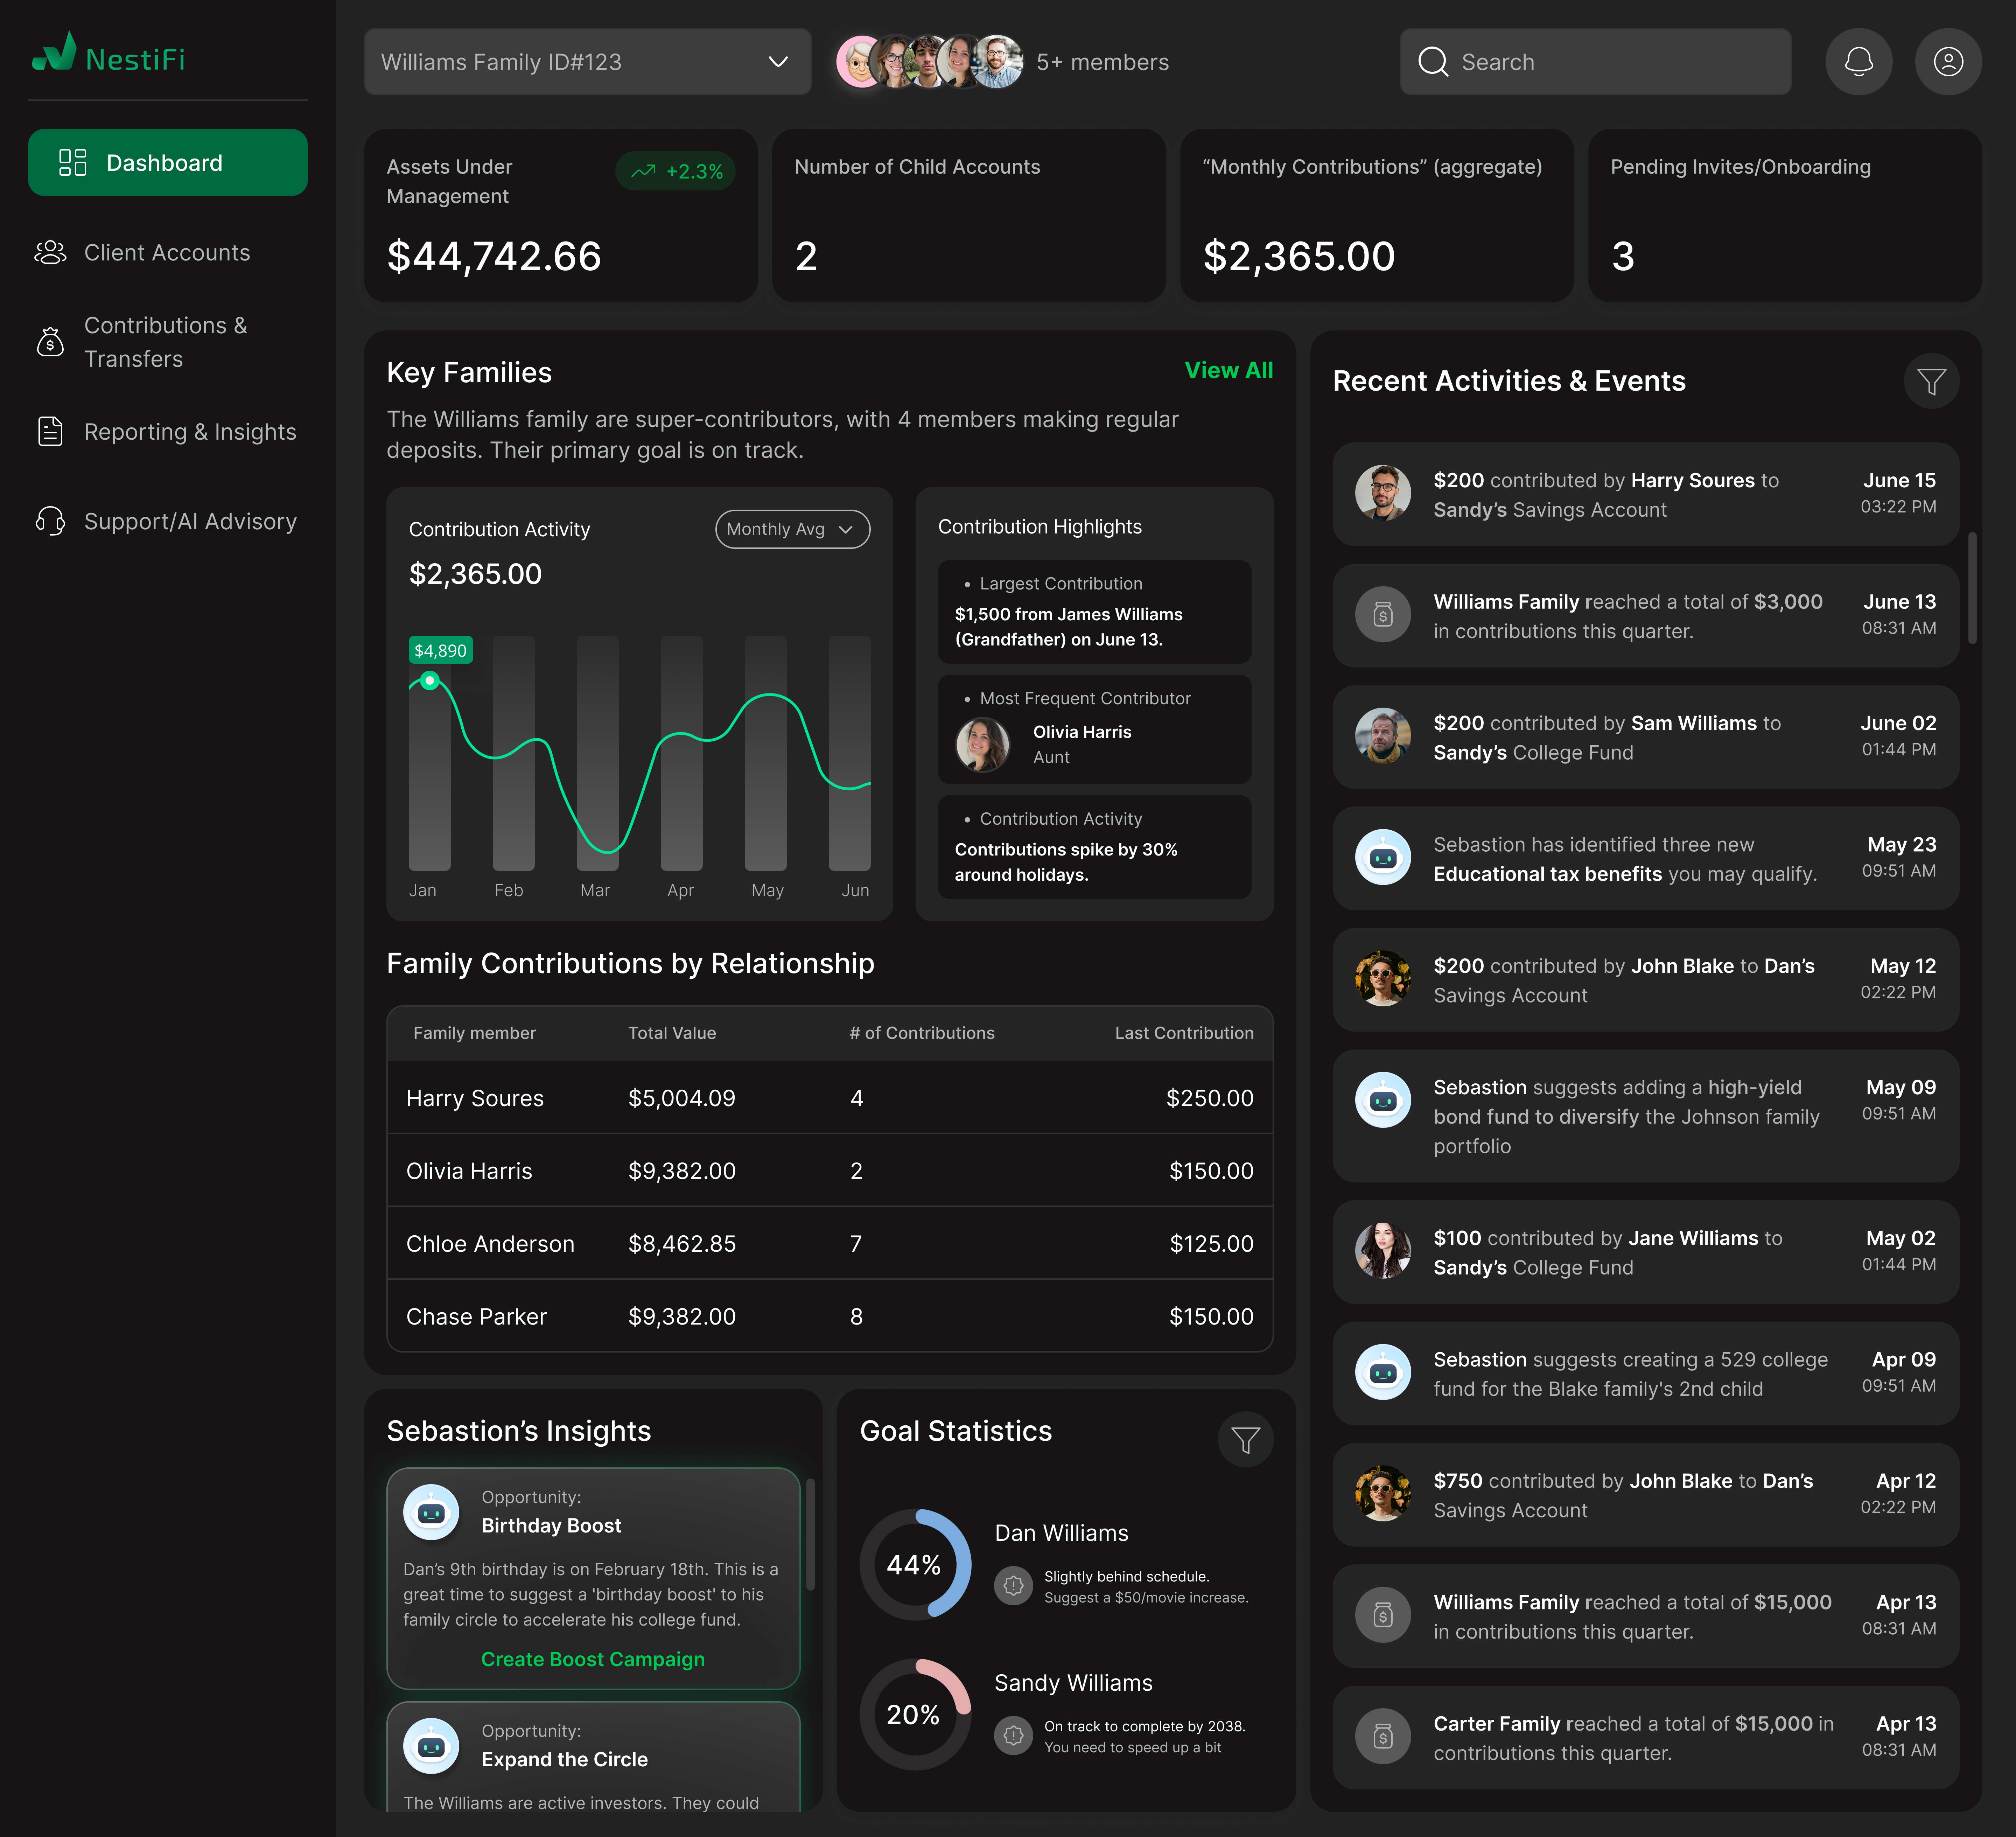Click View All in Key Families
The width and height of the screenshot is (2016, 1837).
pos(1228,370)
